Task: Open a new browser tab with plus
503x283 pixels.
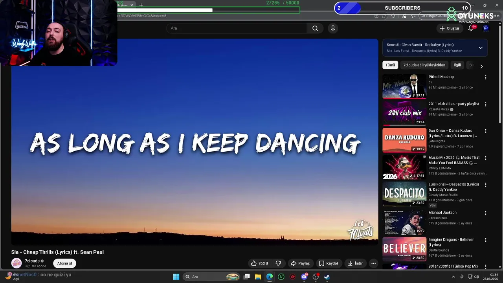Action: coord(141,5)
